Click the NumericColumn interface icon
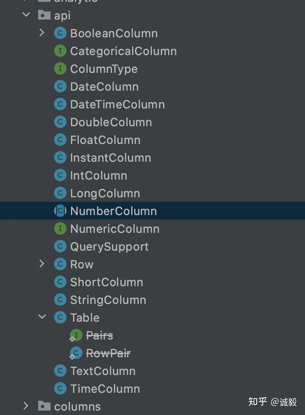 [x=60, y=229]
